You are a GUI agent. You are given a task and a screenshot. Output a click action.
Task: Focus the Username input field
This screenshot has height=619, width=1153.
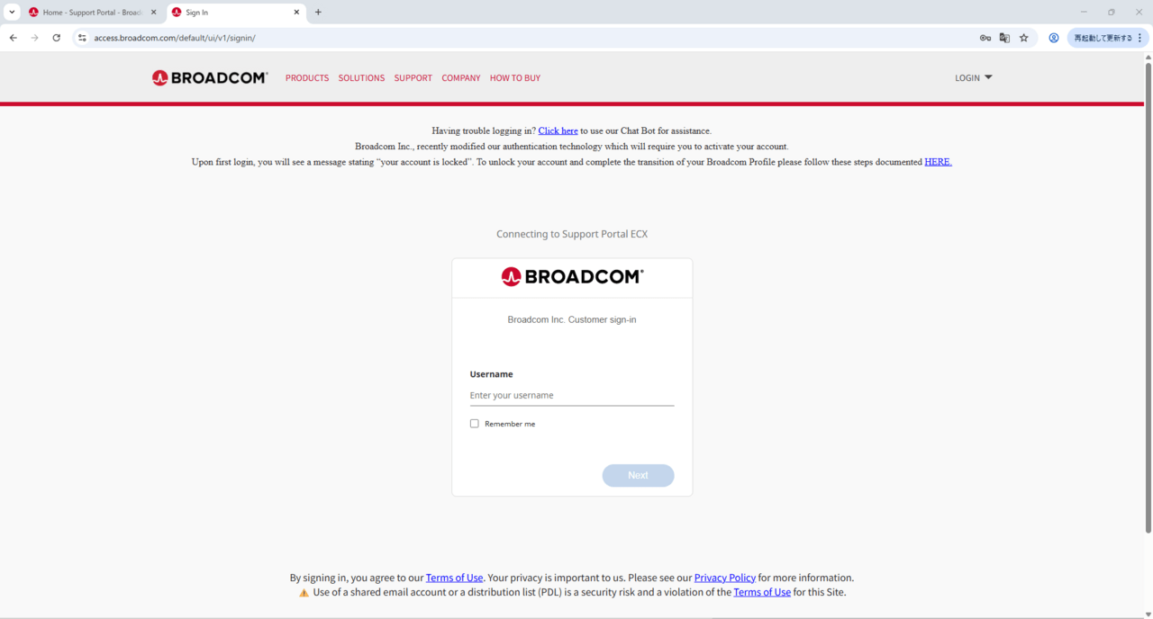click(572, 396)
